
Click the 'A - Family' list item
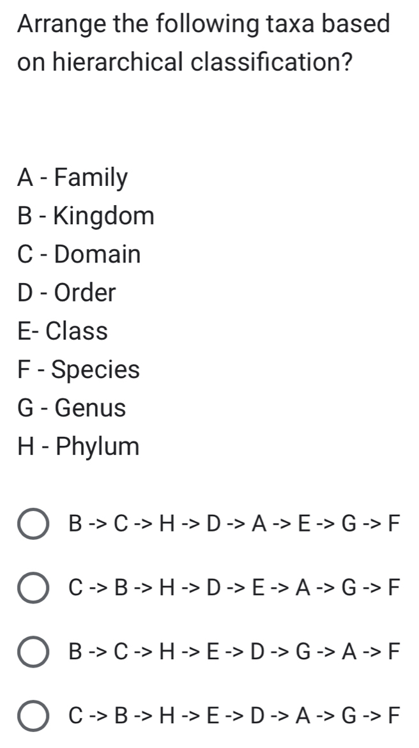click(73, 178)
